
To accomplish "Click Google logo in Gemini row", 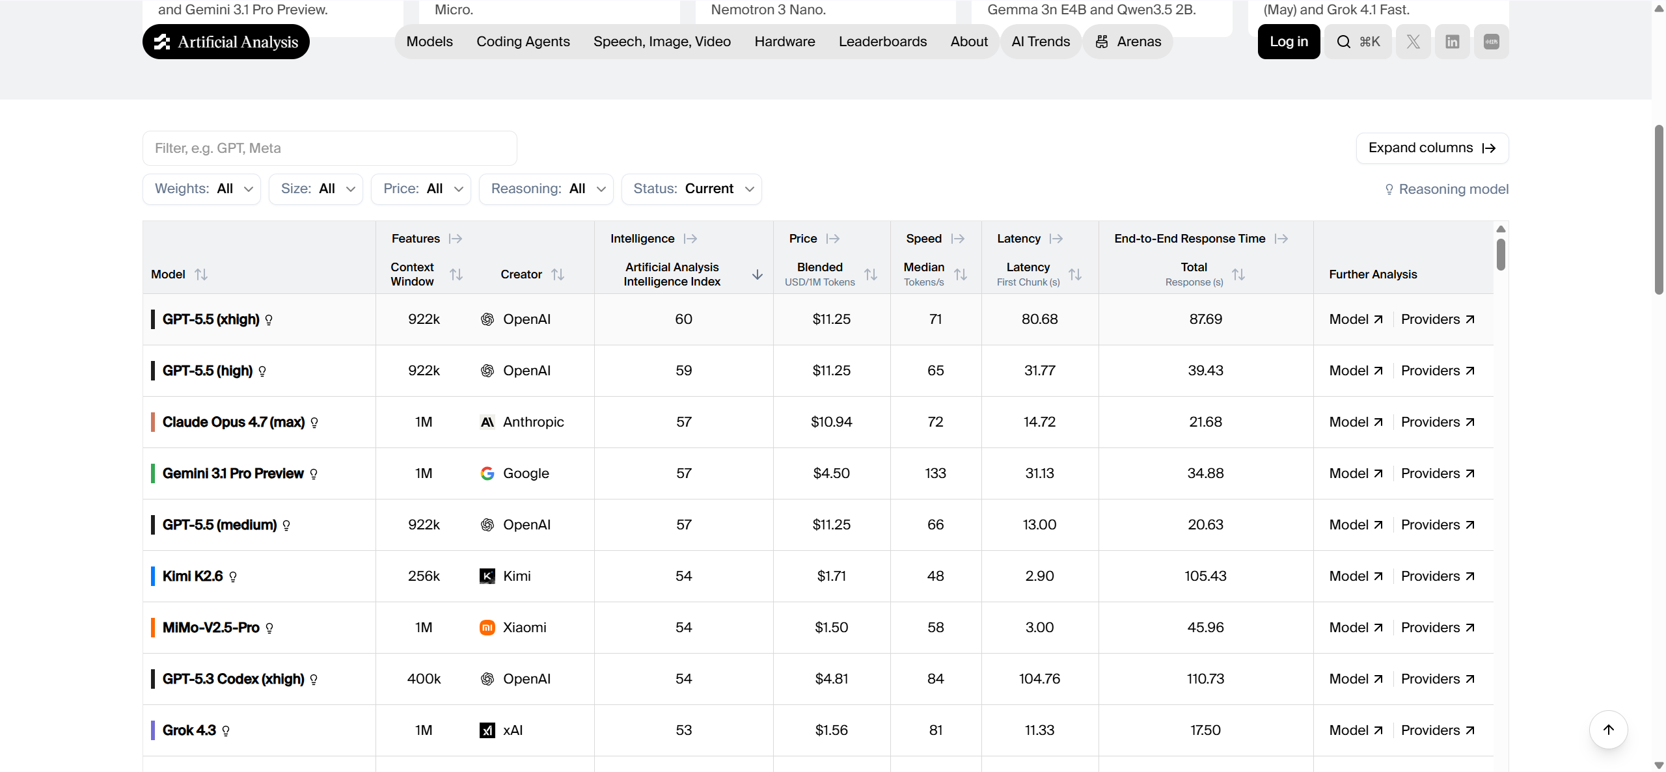I will pyautogui.click(x=487, y=473).
